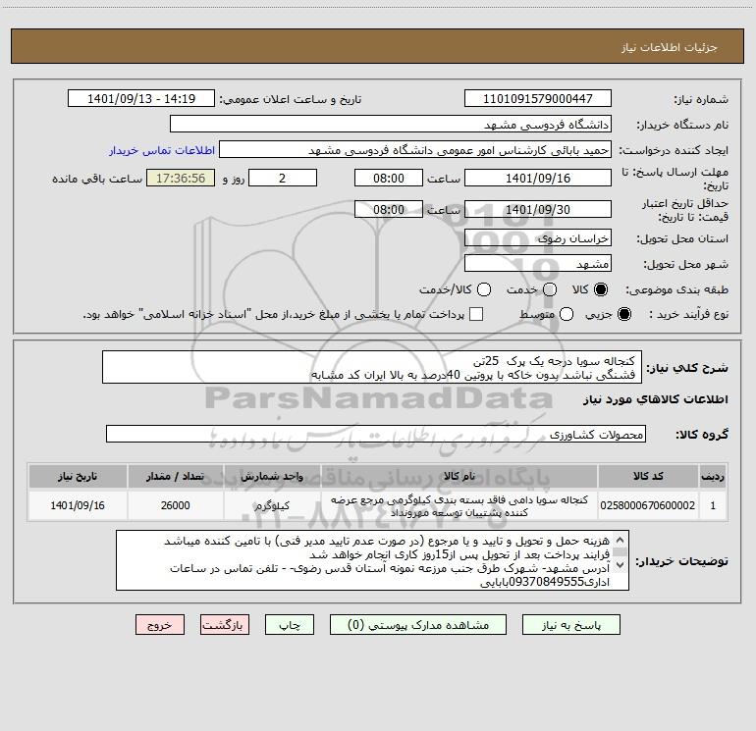The height and width of the screenshot is (731, 756).
Task: Click the need date 1401/09/16 table cell
Action: pos(78,505)
